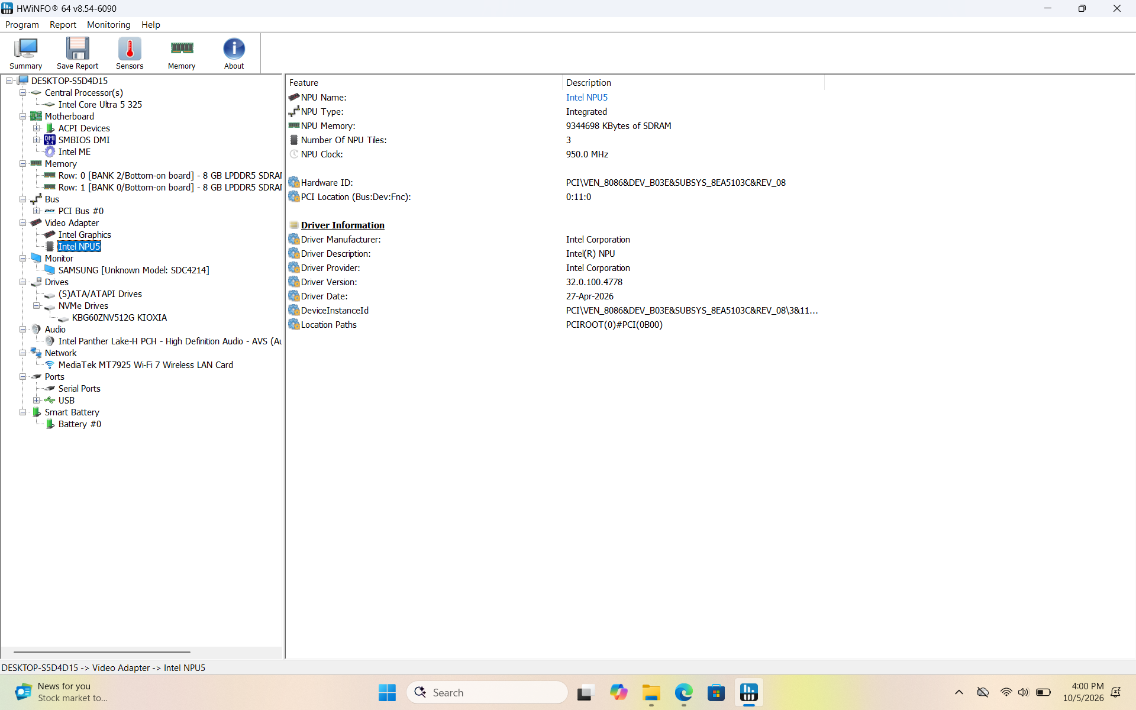The width and height of the screenshot is (1136, 710).
Task: Open Microsoft Edge from the taskbar
Action: point(683,692)
